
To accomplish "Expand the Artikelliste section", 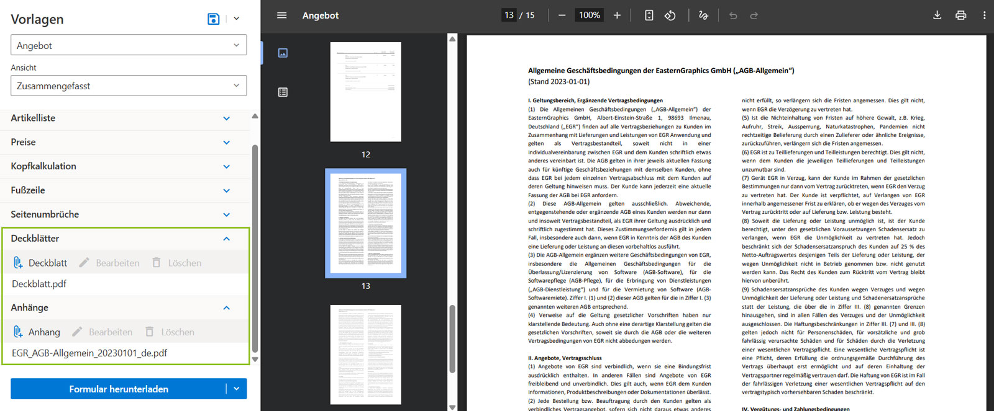I will pyautogui.click(x=226, y=118).
